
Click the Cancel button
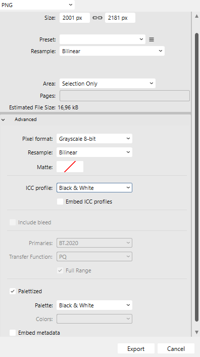pyautogui.click(x=176, y=349)
